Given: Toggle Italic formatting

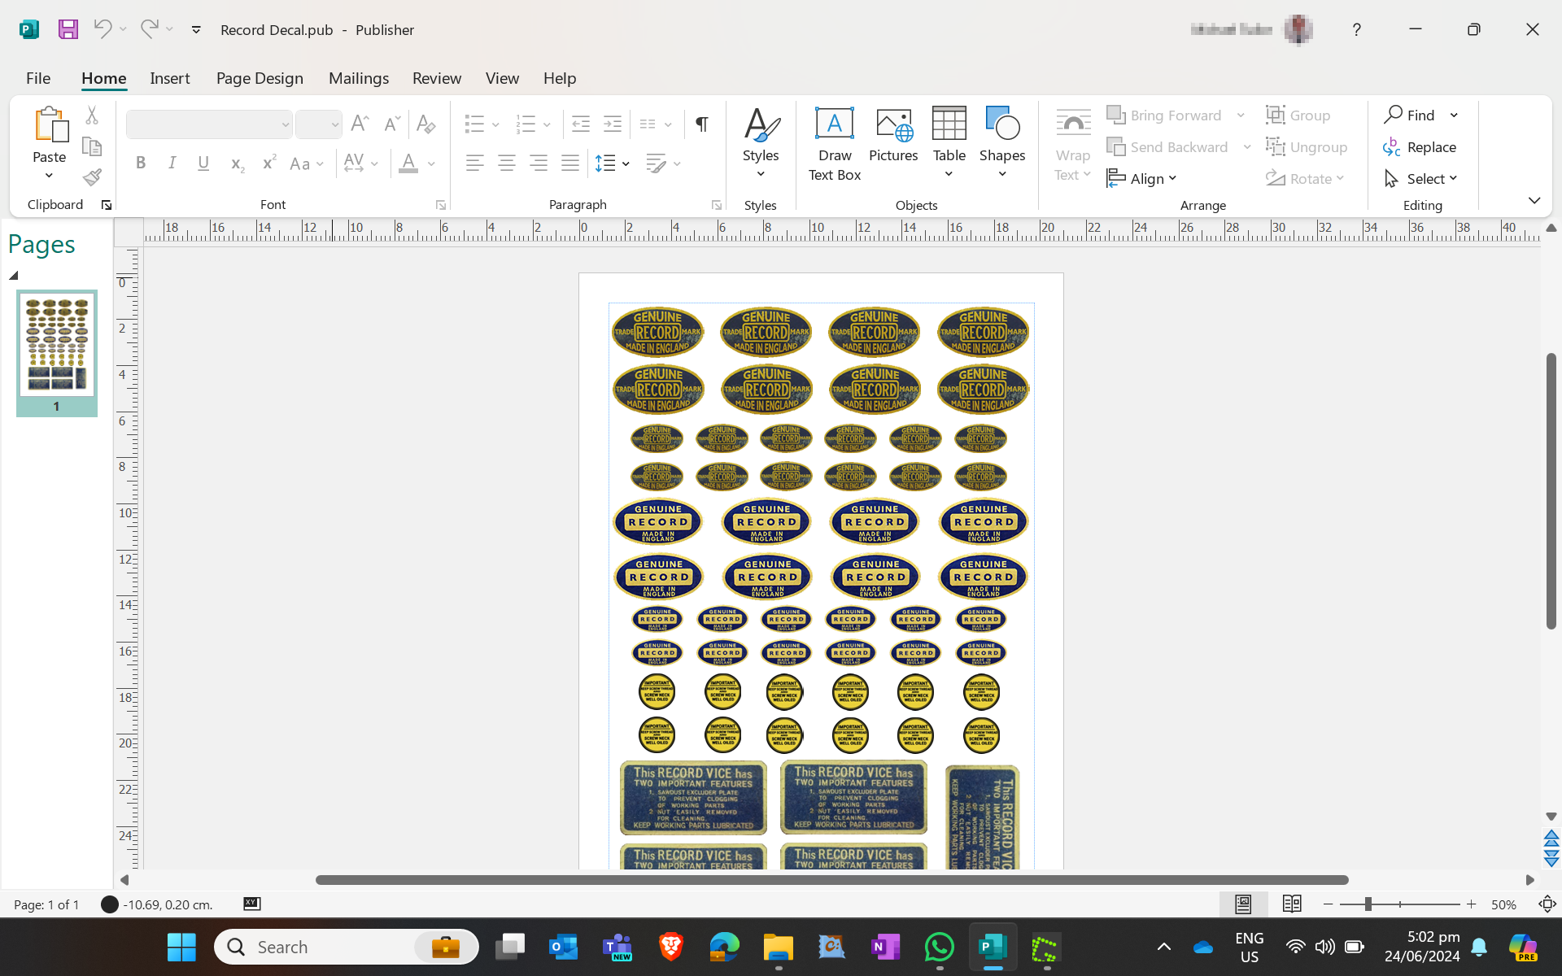Looking at the screenshot, I should coord(172,163).
